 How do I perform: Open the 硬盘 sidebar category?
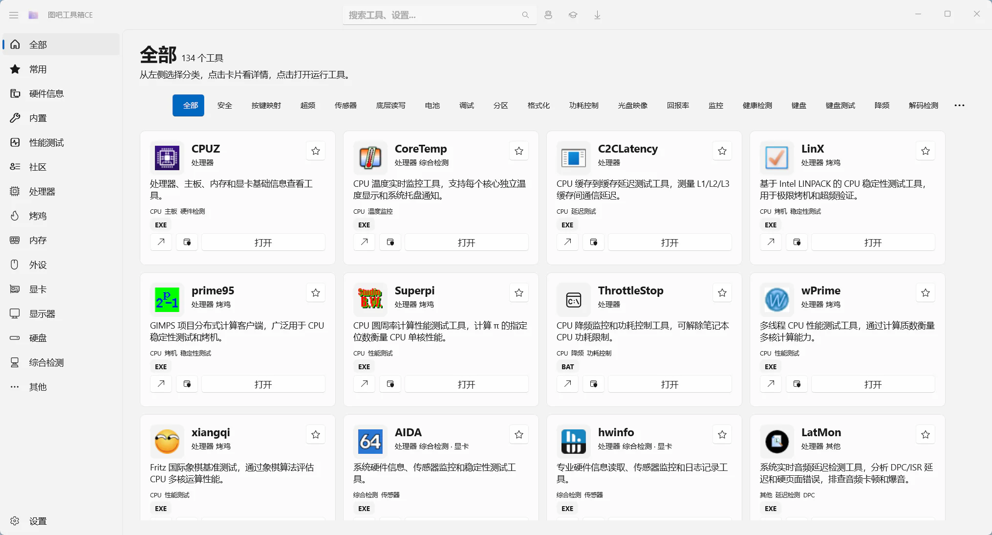61,338
